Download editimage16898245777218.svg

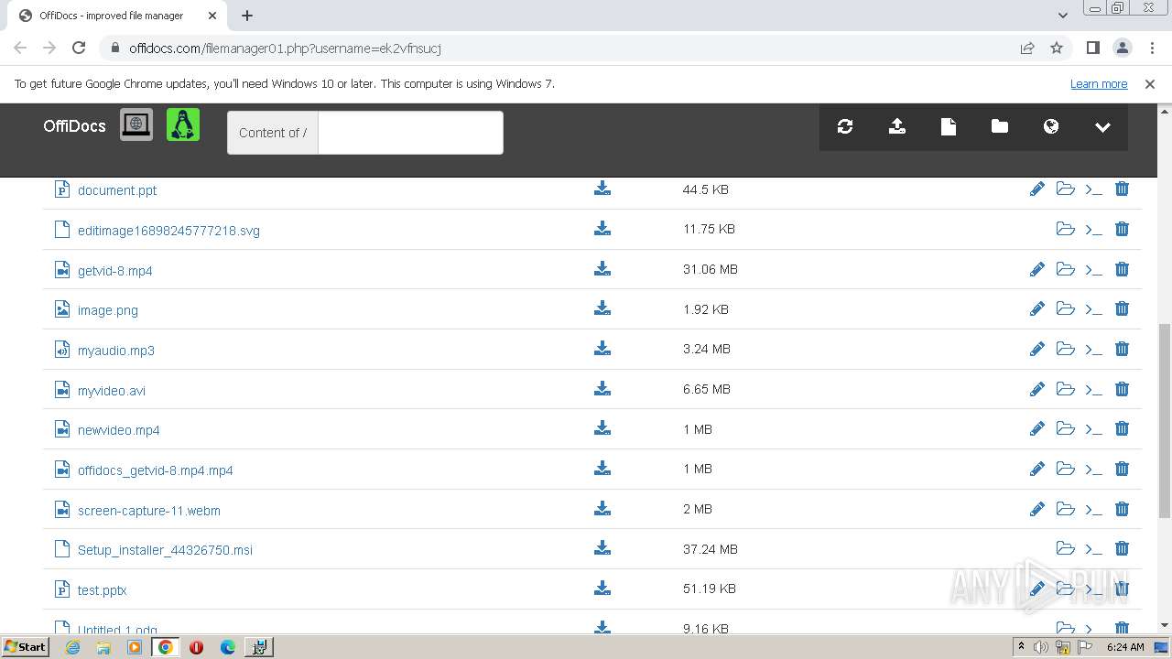pos(602,229)
